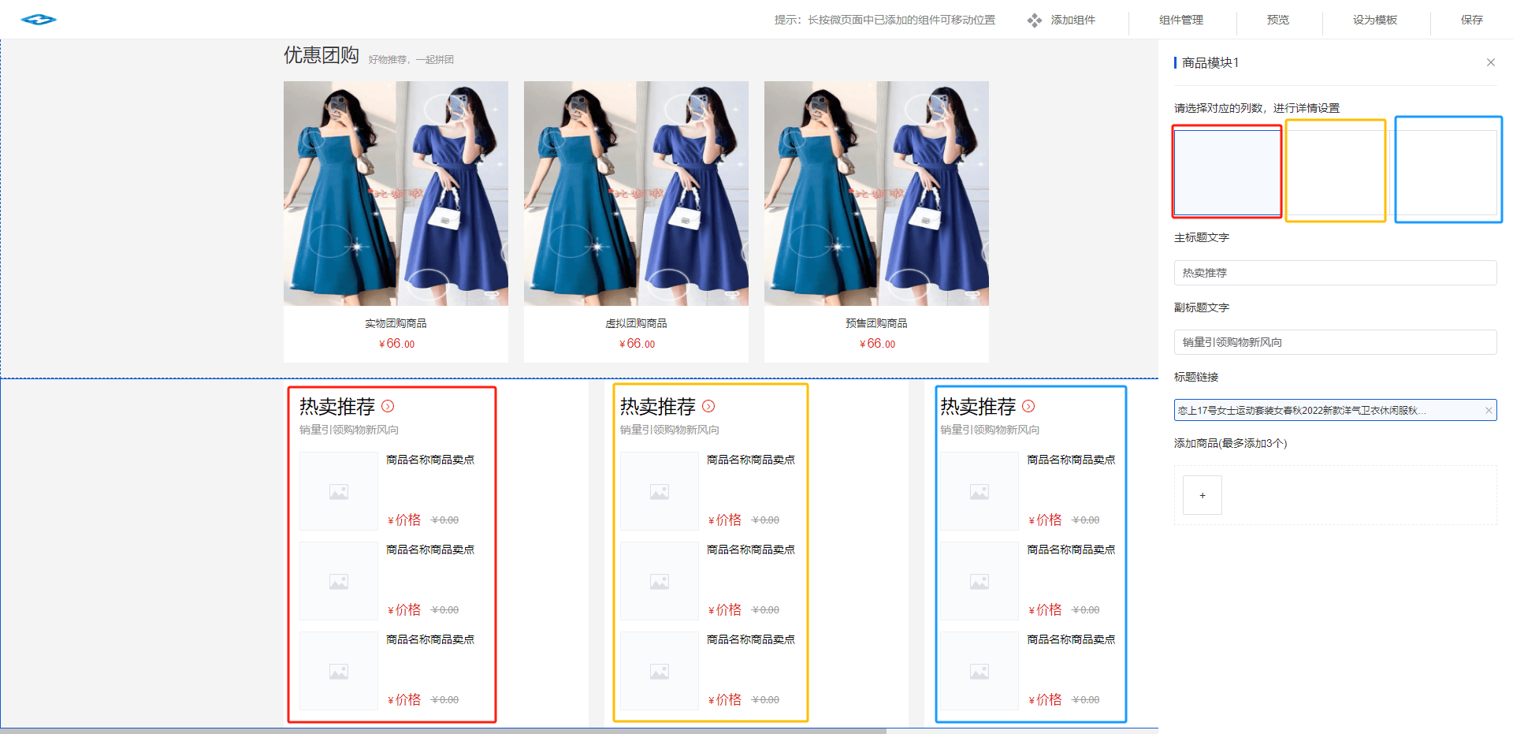
Task: Click 销量引领购物新风向 subtitle in the right column
Action: (x=990, y=430)
